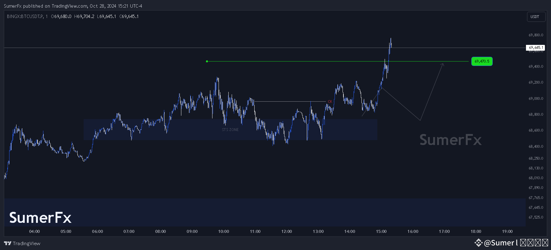Click the 68,600.0 price axis label
This screenshot has height=250, width=551.
[536, 130]
